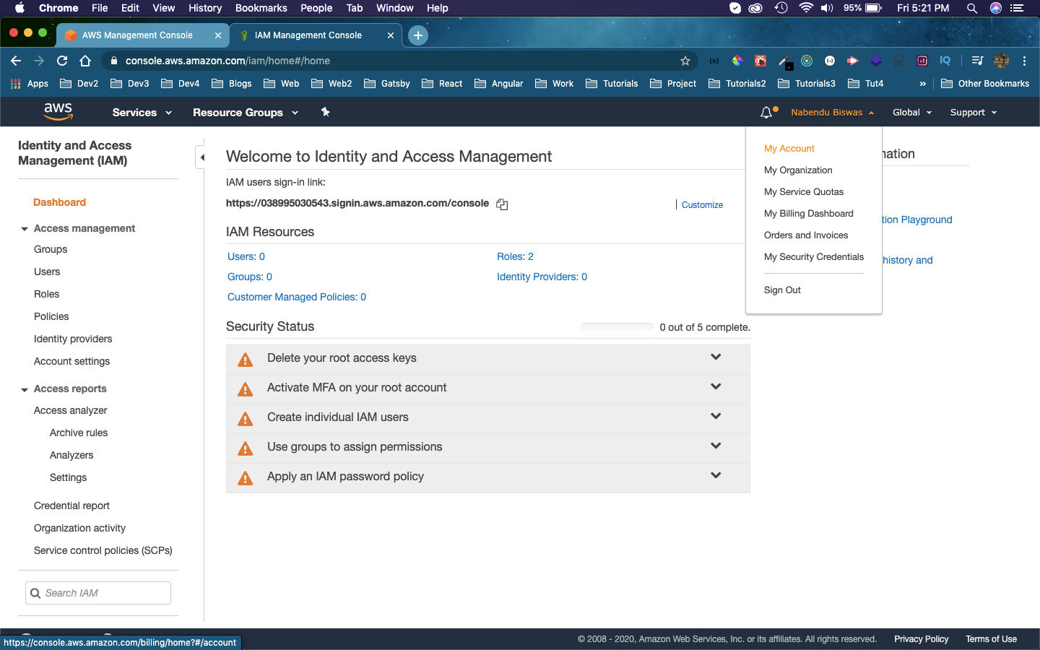Open the Apps grid shortcut in bookmarks bar
Screen dimensions: 1040x650
30,84
